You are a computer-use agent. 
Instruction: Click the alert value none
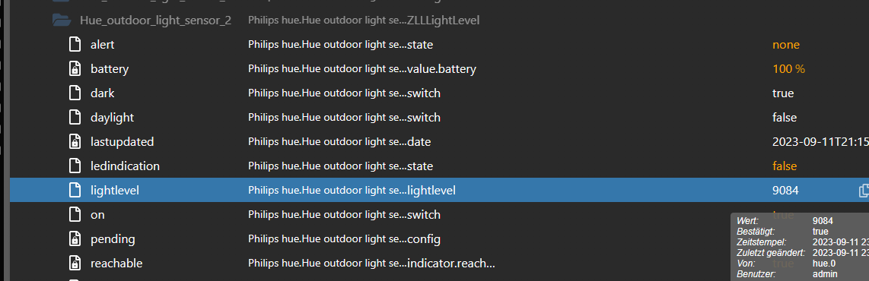[786, 45]
